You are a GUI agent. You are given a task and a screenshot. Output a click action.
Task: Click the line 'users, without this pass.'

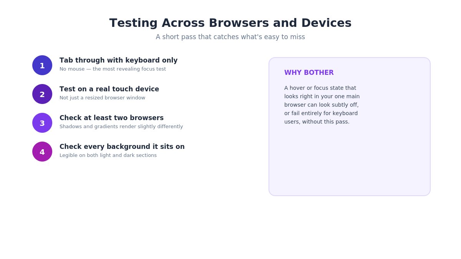click(x=317, y=122)
